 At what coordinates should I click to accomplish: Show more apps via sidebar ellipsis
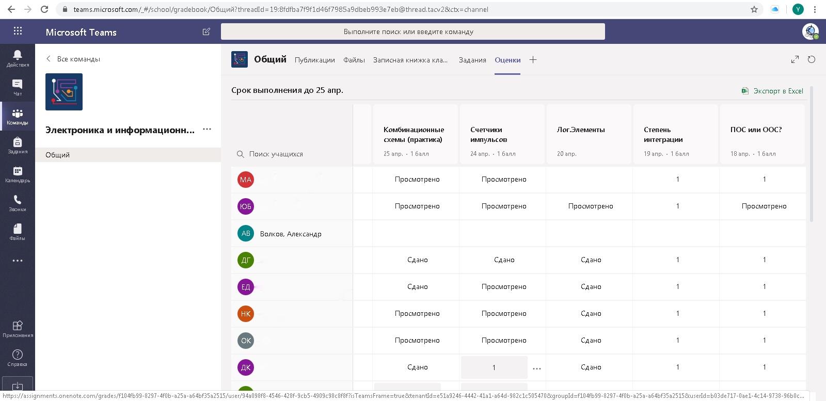[17, 261]
